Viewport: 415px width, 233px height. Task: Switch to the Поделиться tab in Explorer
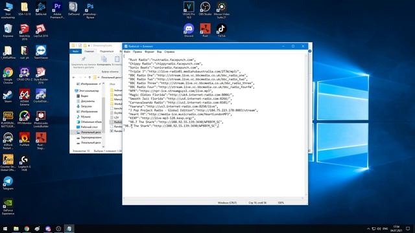tap(106, 51)
